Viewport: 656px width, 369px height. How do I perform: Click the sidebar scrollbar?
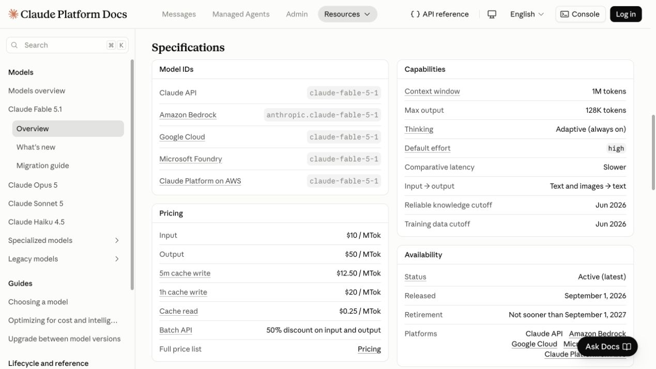point(132,174)
